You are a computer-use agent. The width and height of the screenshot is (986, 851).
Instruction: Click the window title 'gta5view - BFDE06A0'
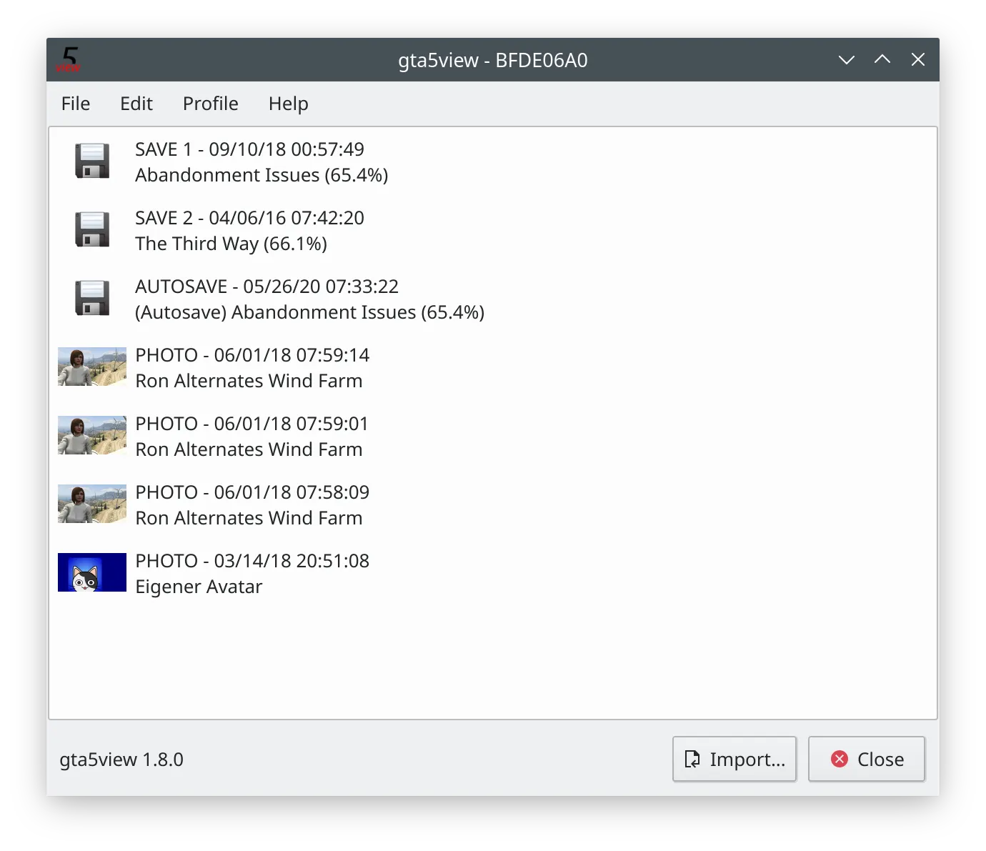point(493,60)
